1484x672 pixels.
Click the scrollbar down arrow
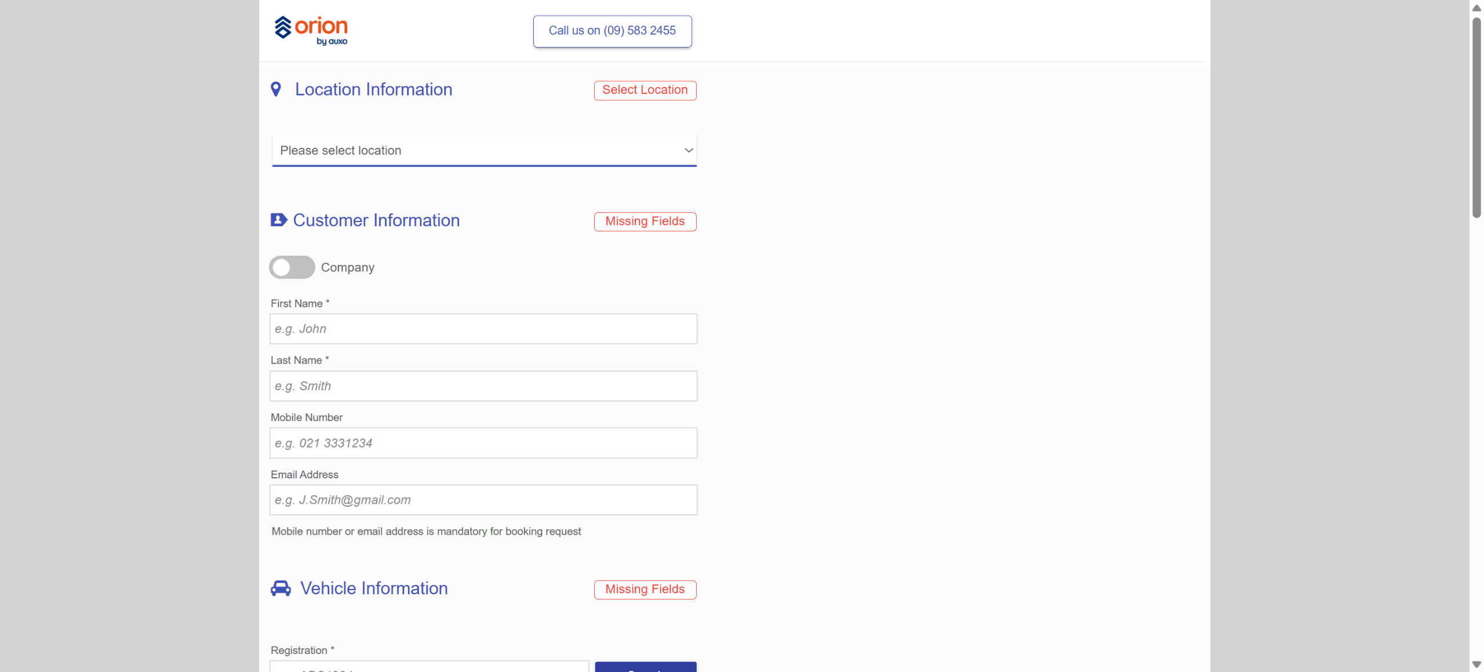(x=1476, y=664)
